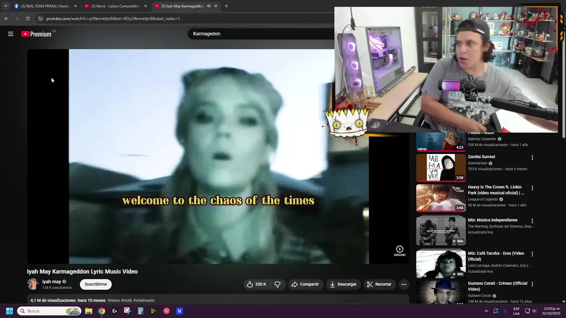
Task: Open more actions ellipsis below video
Action: [x=404, y=284]
